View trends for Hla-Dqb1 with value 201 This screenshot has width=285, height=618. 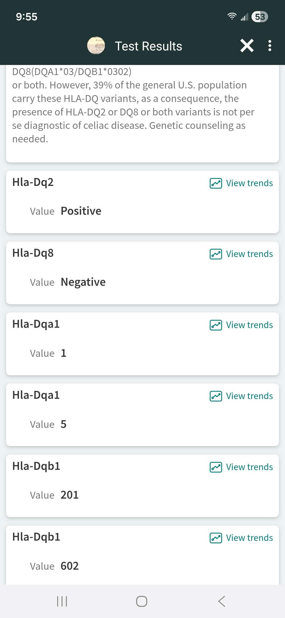pyautogui.click(x=249, y=467)
